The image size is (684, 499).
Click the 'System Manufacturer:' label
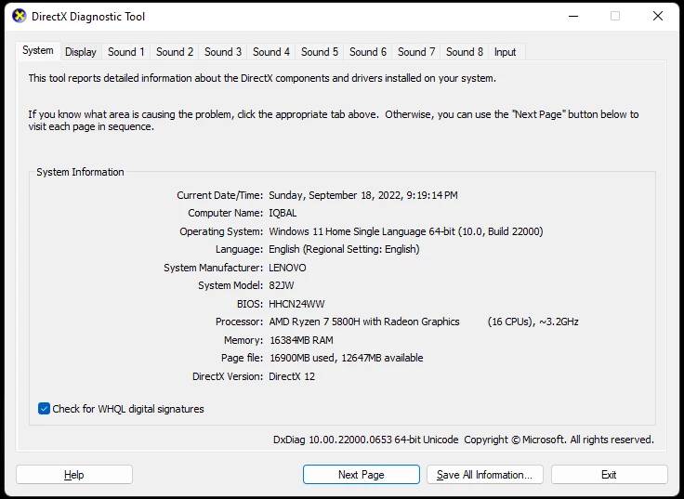[x=214, y=268]
